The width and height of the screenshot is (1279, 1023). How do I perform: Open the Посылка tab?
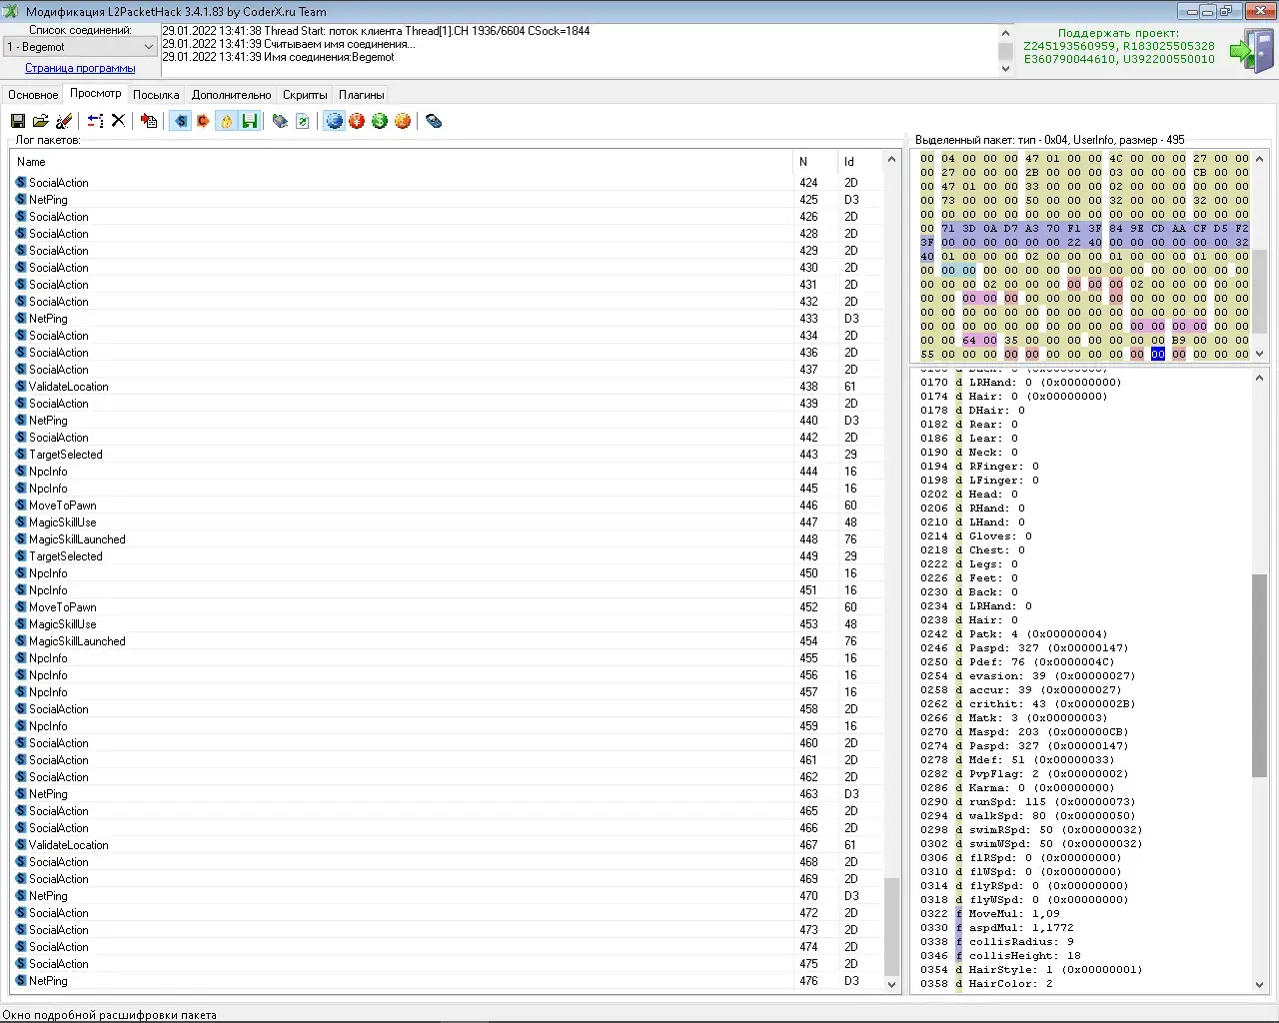tap(156, 95)
